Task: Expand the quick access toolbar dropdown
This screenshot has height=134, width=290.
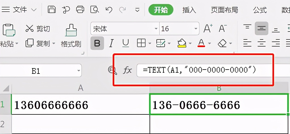Action: pos(137,10)
